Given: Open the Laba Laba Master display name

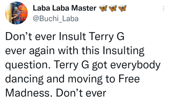Looking at the screenshot, I should coord(64,8).
